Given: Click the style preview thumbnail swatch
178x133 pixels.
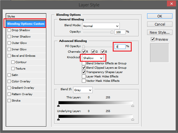Looking at the screenshot, I should (160, 52).
